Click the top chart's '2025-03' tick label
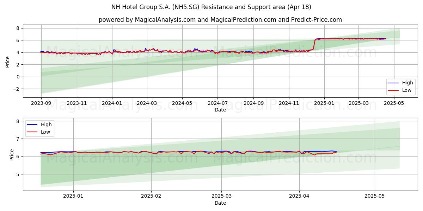This screenshot has width=423, height=211. (x=358, y=104)
